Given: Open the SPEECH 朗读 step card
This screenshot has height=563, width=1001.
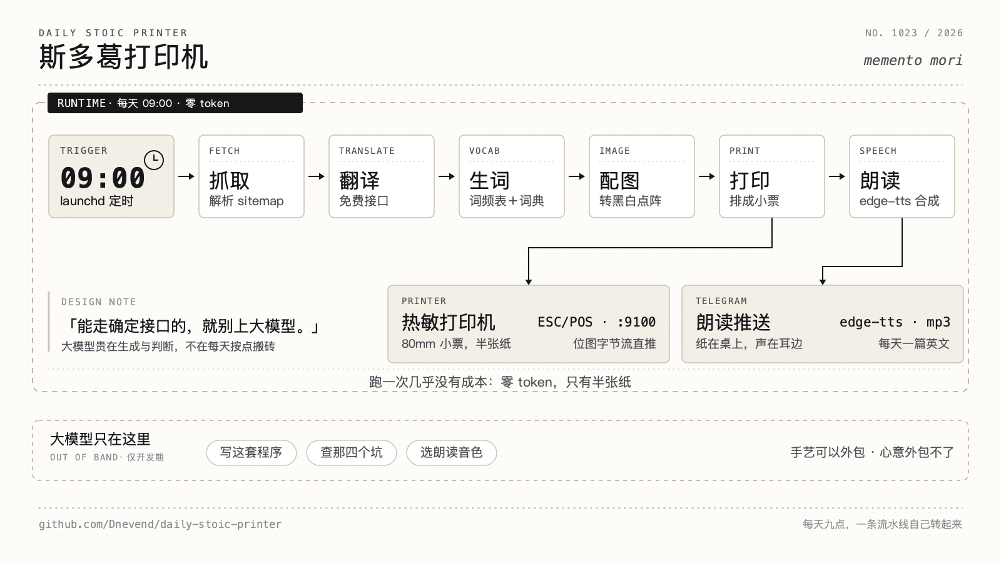Looking at the screenshot, I should (902, 176).
